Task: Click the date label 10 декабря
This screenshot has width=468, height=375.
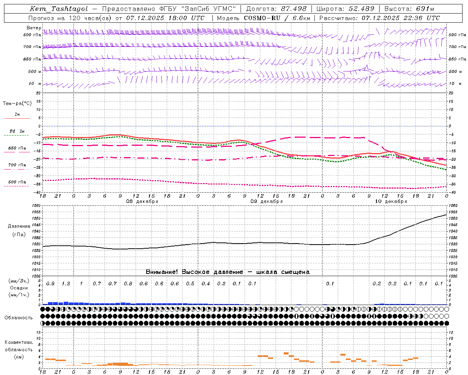Action: click(x=391, y=201)
